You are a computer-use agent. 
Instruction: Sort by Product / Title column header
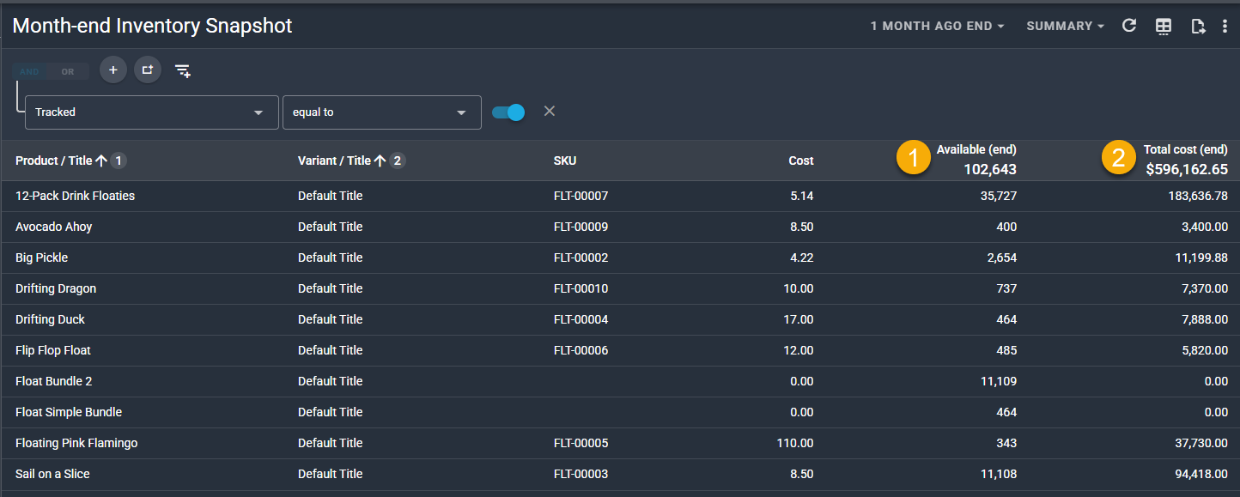(53, 161)
